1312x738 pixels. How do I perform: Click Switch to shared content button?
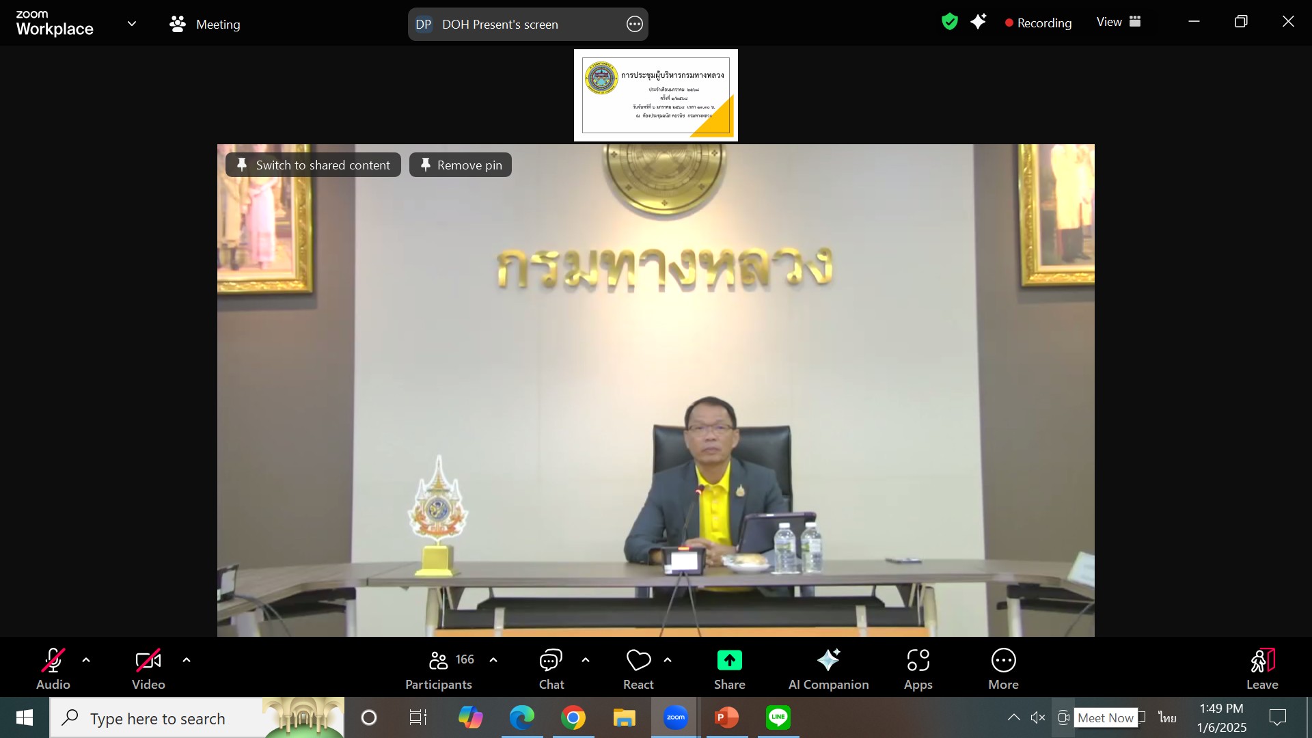[313, 165]
